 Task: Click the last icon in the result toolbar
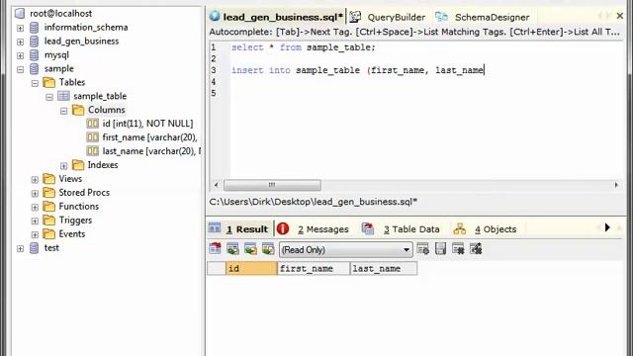477,249
